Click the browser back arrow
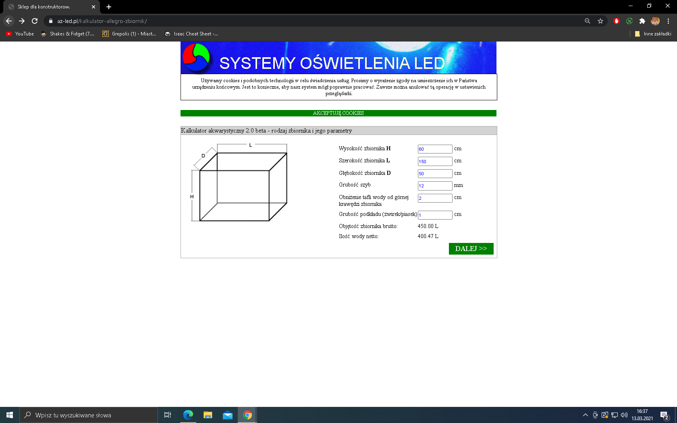 9,21
